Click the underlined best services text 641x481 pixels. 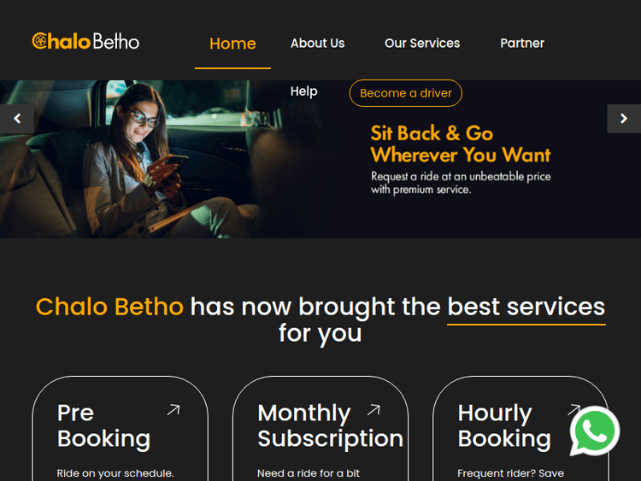click(526, 307)
